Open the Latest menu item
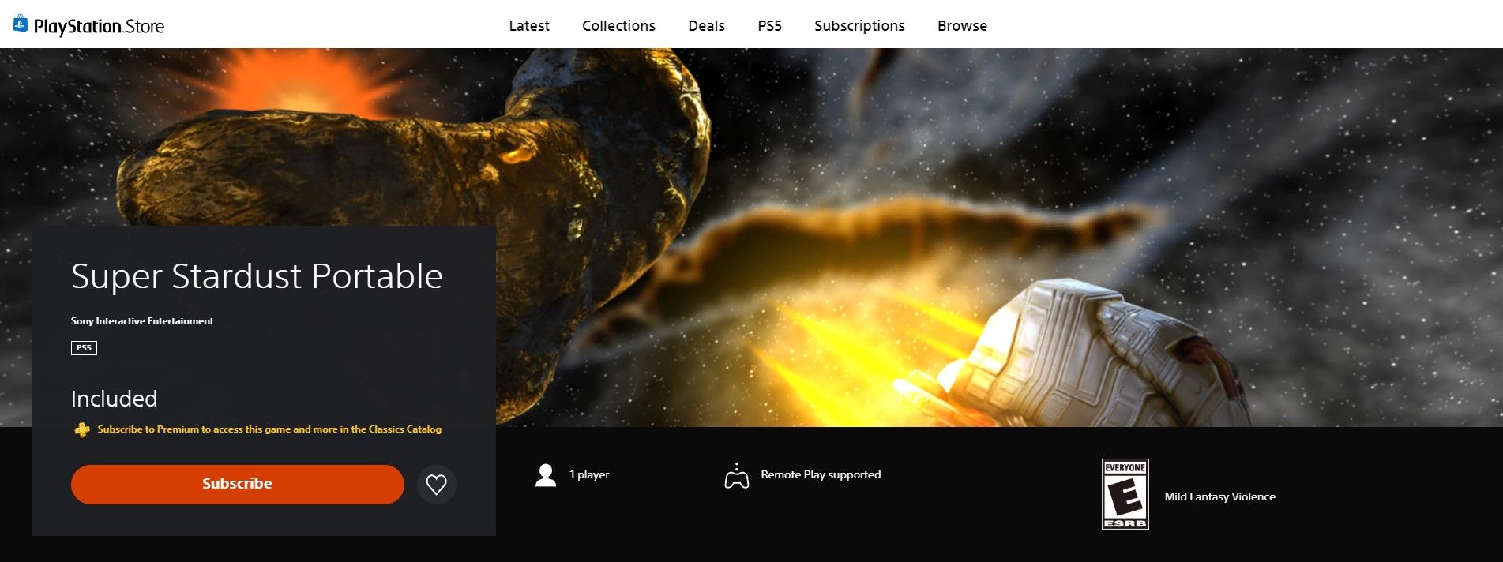 (528, 25)
